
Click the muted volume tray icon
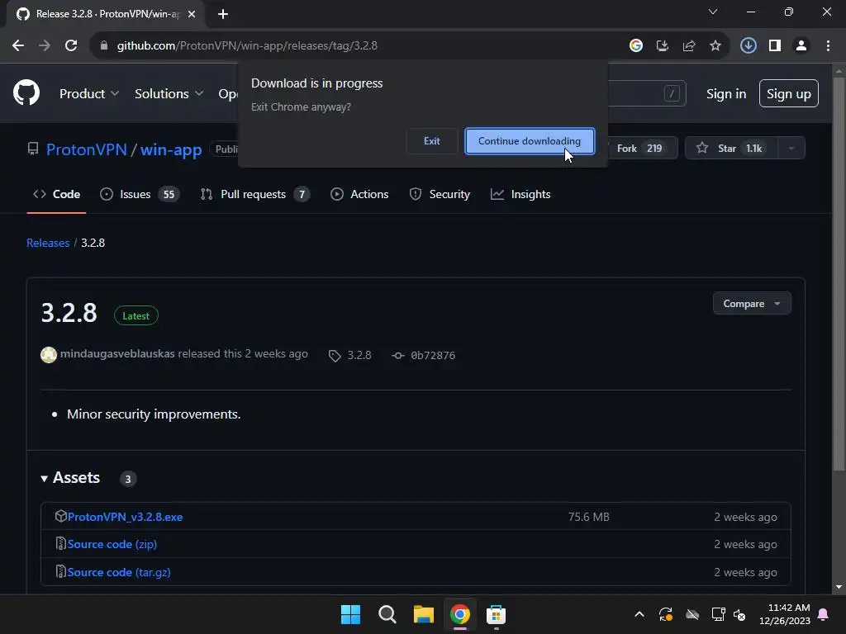(x=739, y=614)
